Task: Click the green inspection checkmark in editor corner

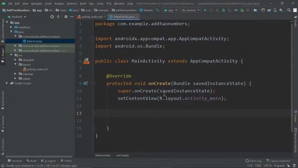Action: coord(292,21)
